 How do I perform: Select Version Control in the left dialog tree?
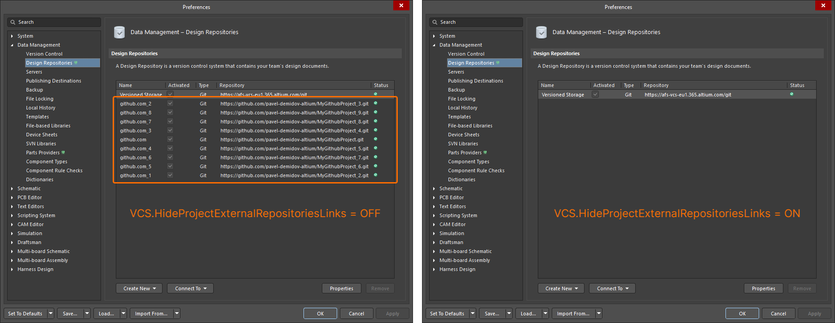(44, 54)
